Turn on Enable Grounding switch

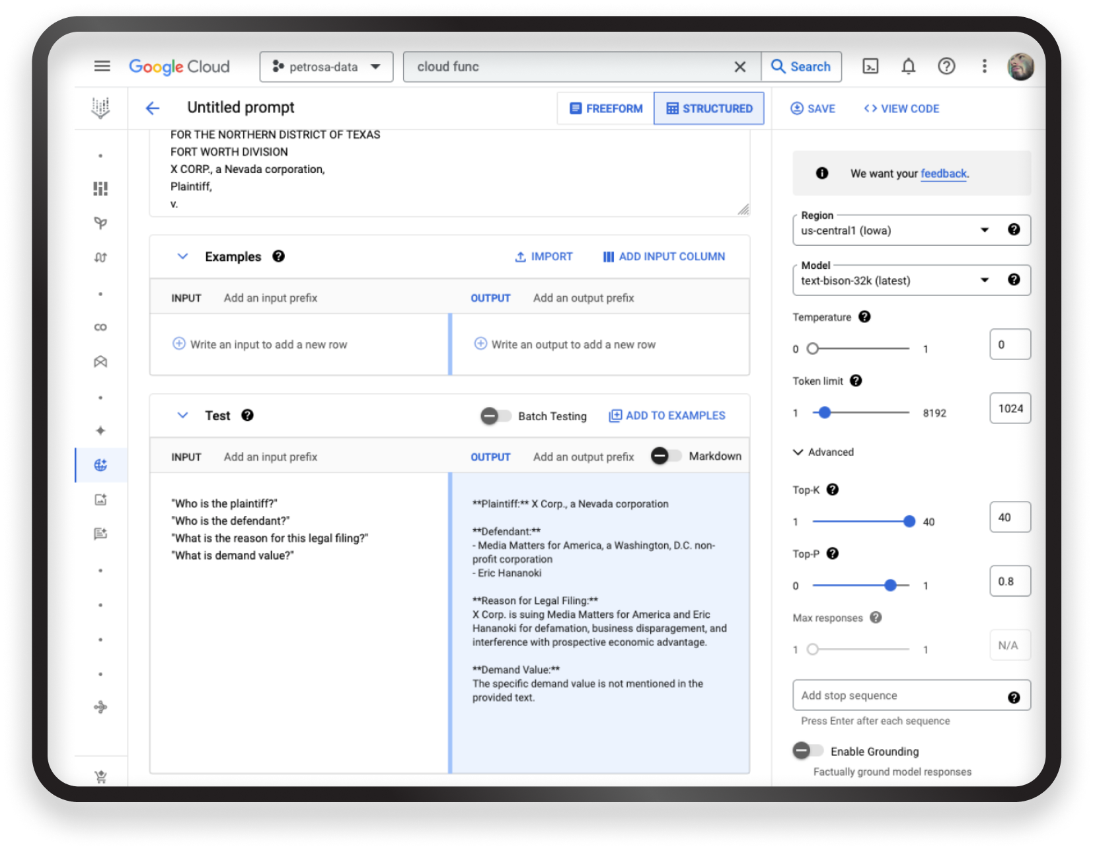(x=808, y=751)
